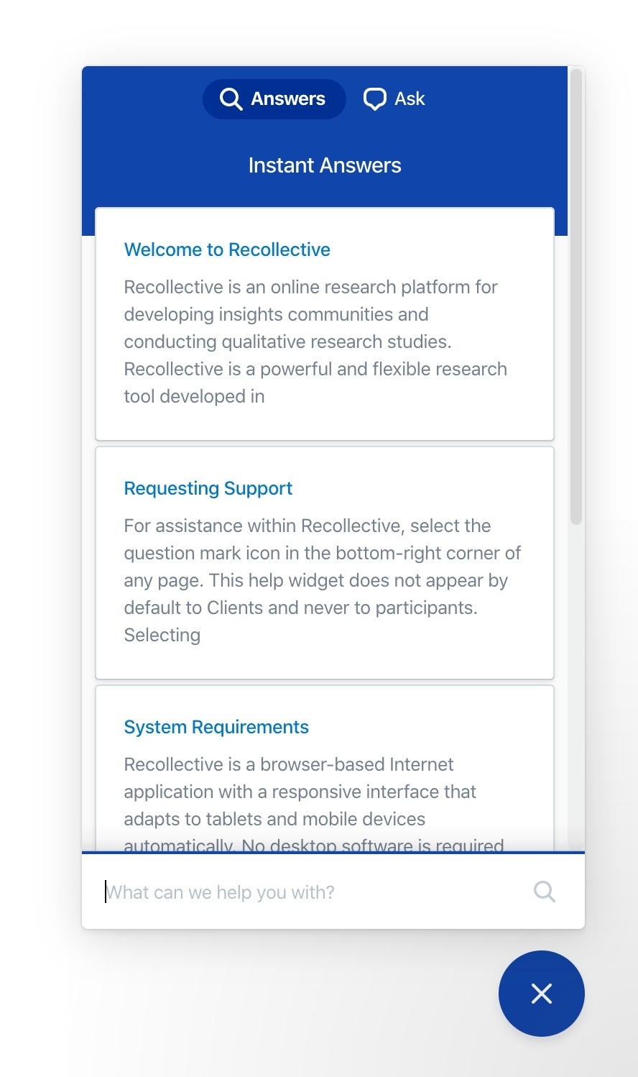Click the vertical scrollbar thumb
This screenshot has height=1077, width=638.
pyautogui.click(x=575, y=295)
